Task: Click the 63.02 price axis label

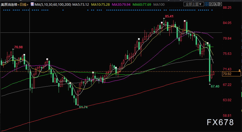Action: click(227, 100)
